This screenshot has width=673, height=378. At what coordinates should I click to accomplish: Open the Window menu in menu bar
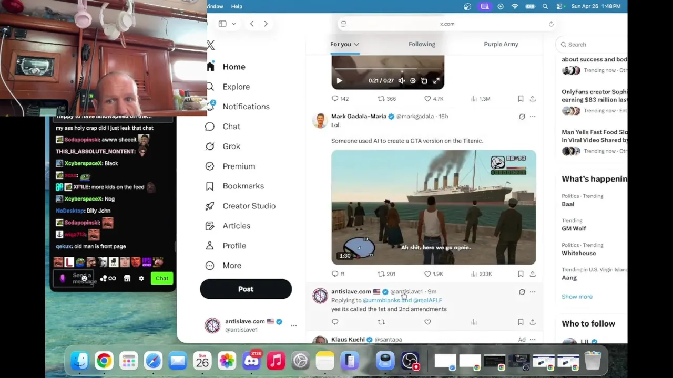pos(215,6)
